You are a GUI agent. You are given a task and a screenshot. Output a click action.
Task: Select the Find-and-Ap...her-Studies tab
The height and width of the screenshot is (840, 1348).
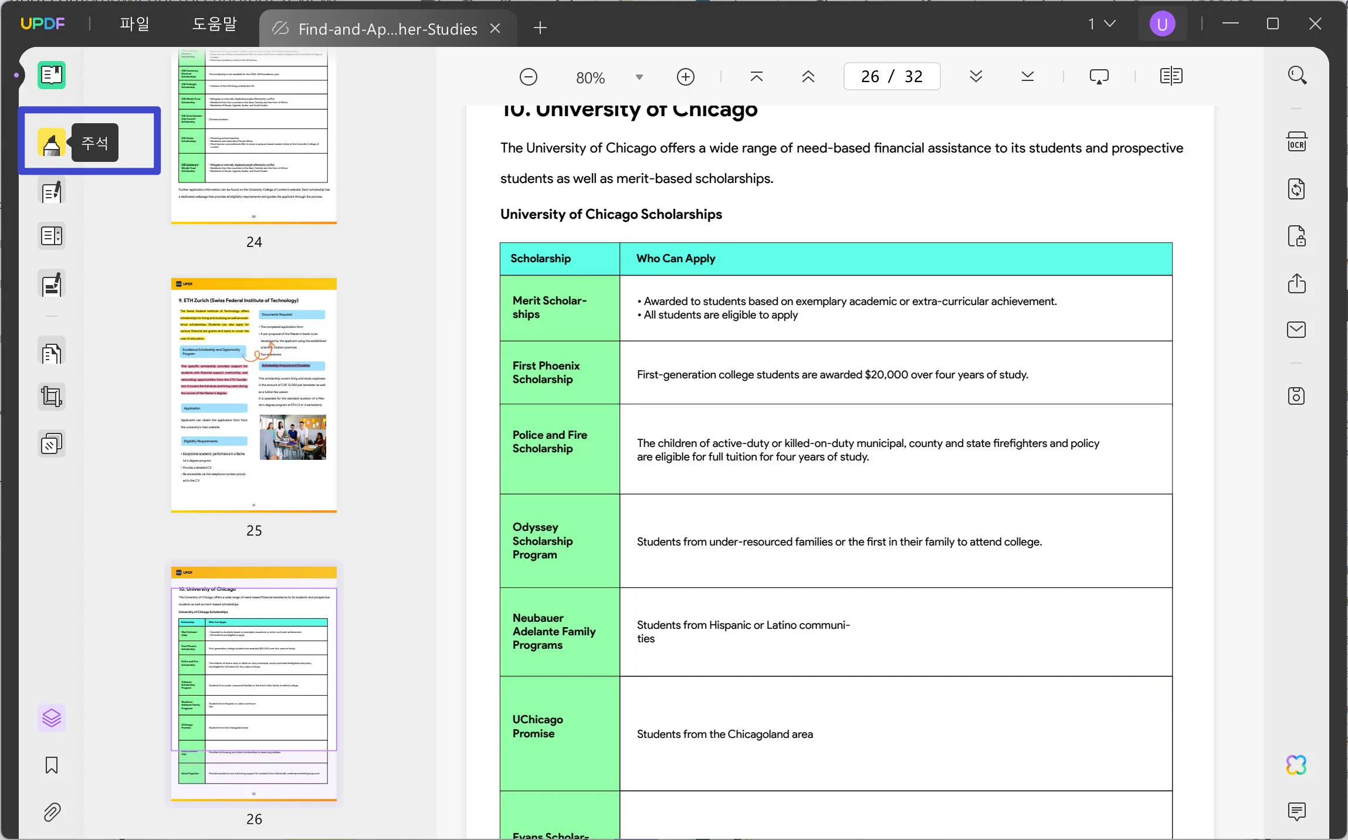click(x=387, y=29)
